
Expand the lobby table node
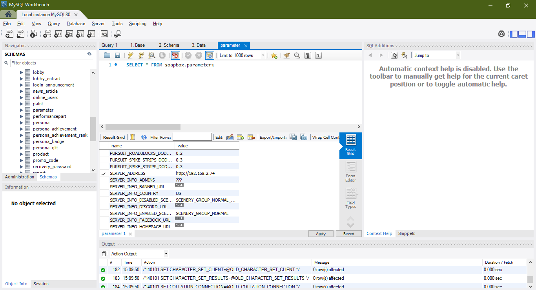coord(22,72)
